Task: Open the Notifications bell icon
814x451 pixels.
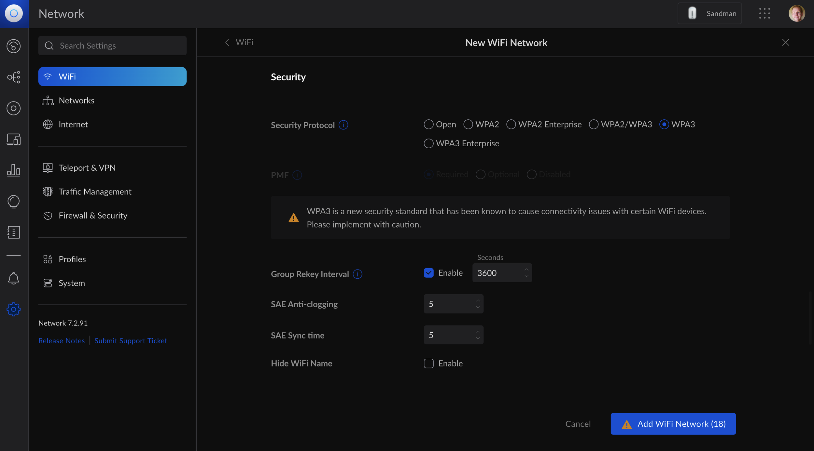Action: [x=14, y=278]
